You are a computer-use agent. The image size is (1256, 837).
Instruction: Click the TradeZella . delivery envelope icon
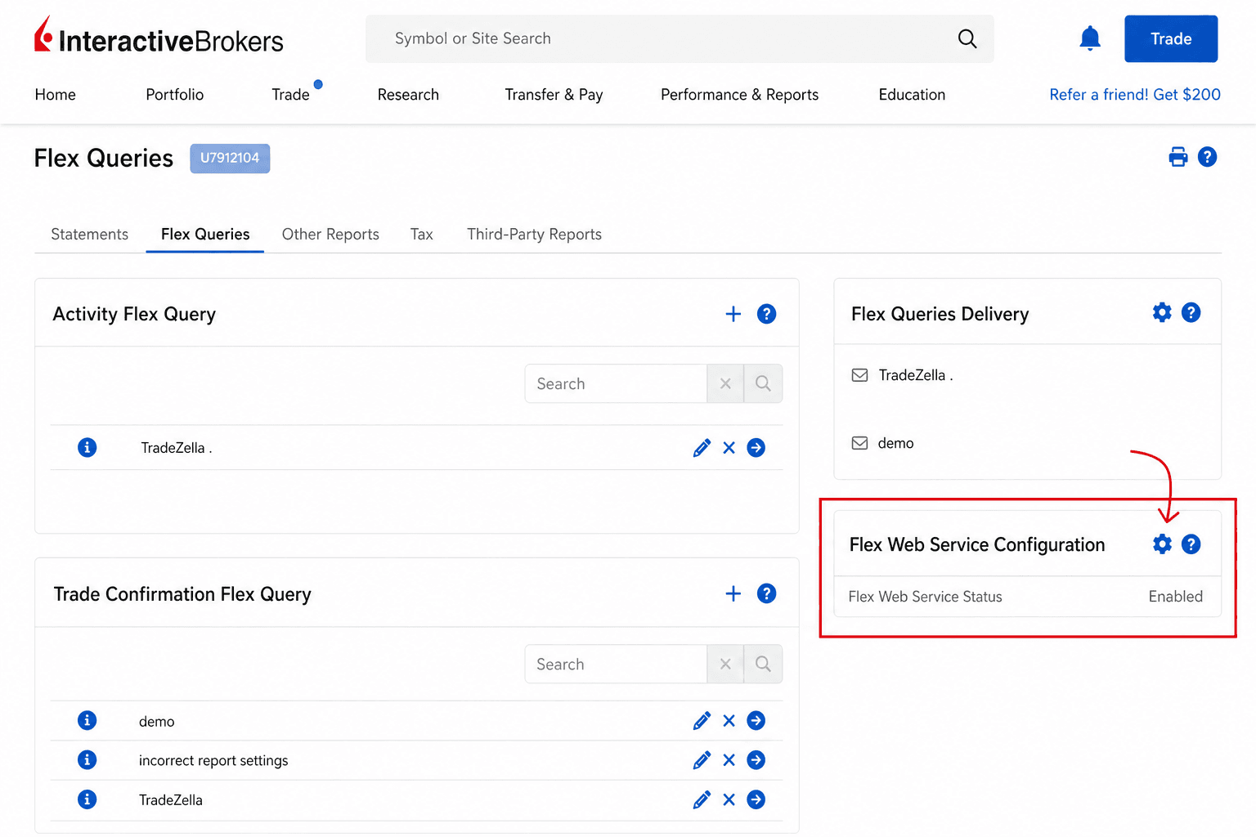[x=859, y=375]
